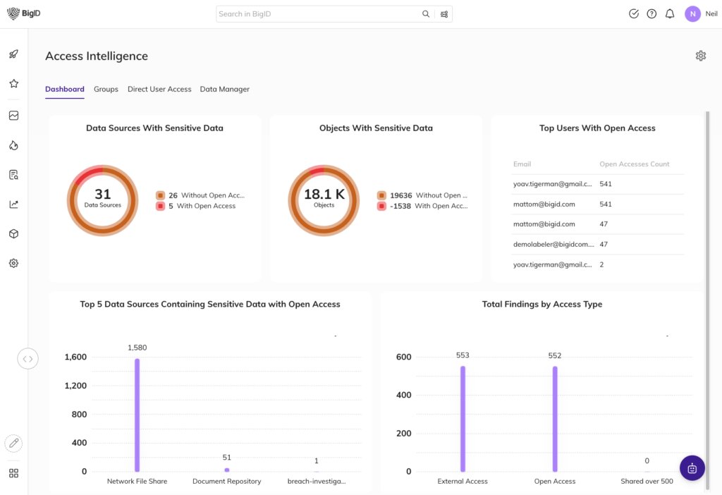The height and width of the screenshot is (495, 722).
Task: Switch to the Direct User Access tab
Action: click(x=159, y=90)
